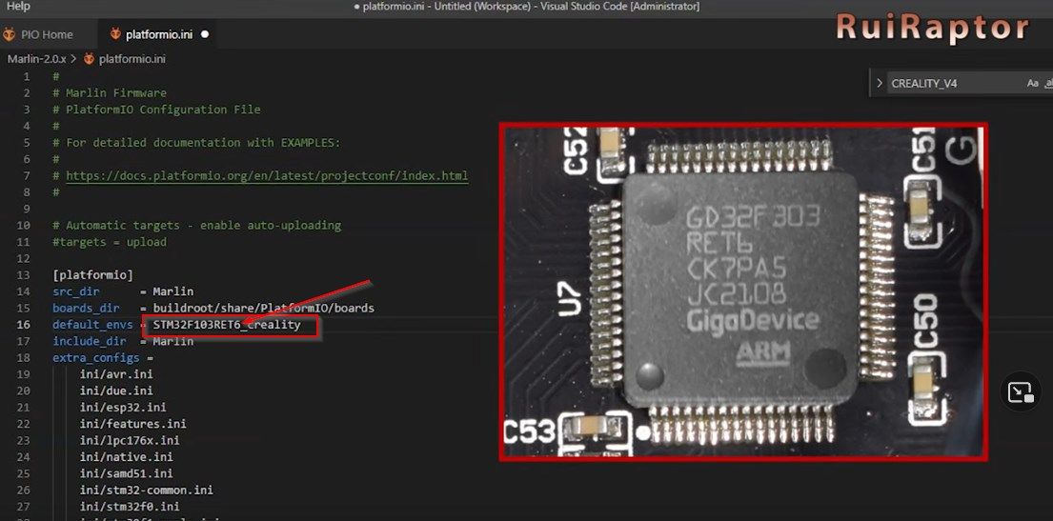Open the docs.platformio.org projectconf link
Screen dimensions: 1053x521
click(x=267, y=176)
